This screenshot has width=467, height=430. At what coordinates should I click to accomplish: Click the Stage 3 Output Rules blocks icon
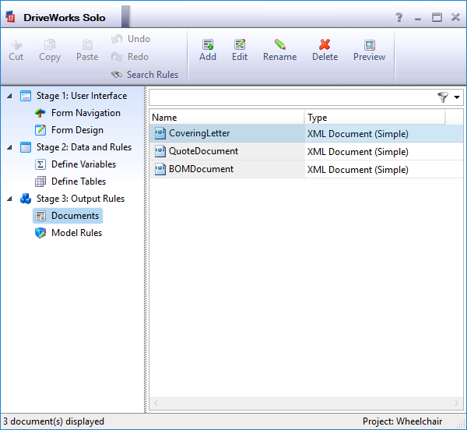click(x=26, y=199)
